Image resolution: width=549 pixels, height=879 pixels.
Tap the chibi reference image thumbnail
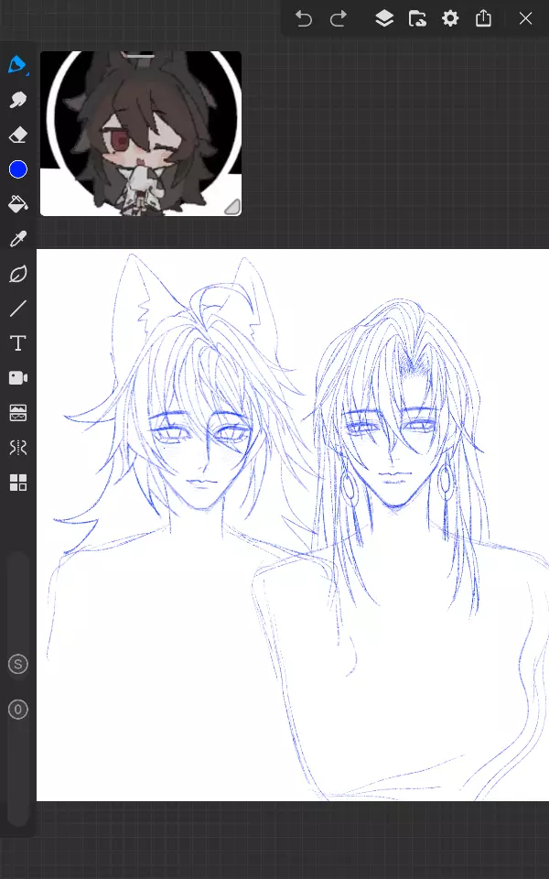point(141,136)
